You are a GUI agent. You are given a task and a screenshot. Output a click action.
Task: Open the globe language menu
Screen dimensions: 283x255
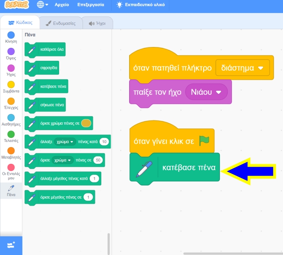[42, 5]
